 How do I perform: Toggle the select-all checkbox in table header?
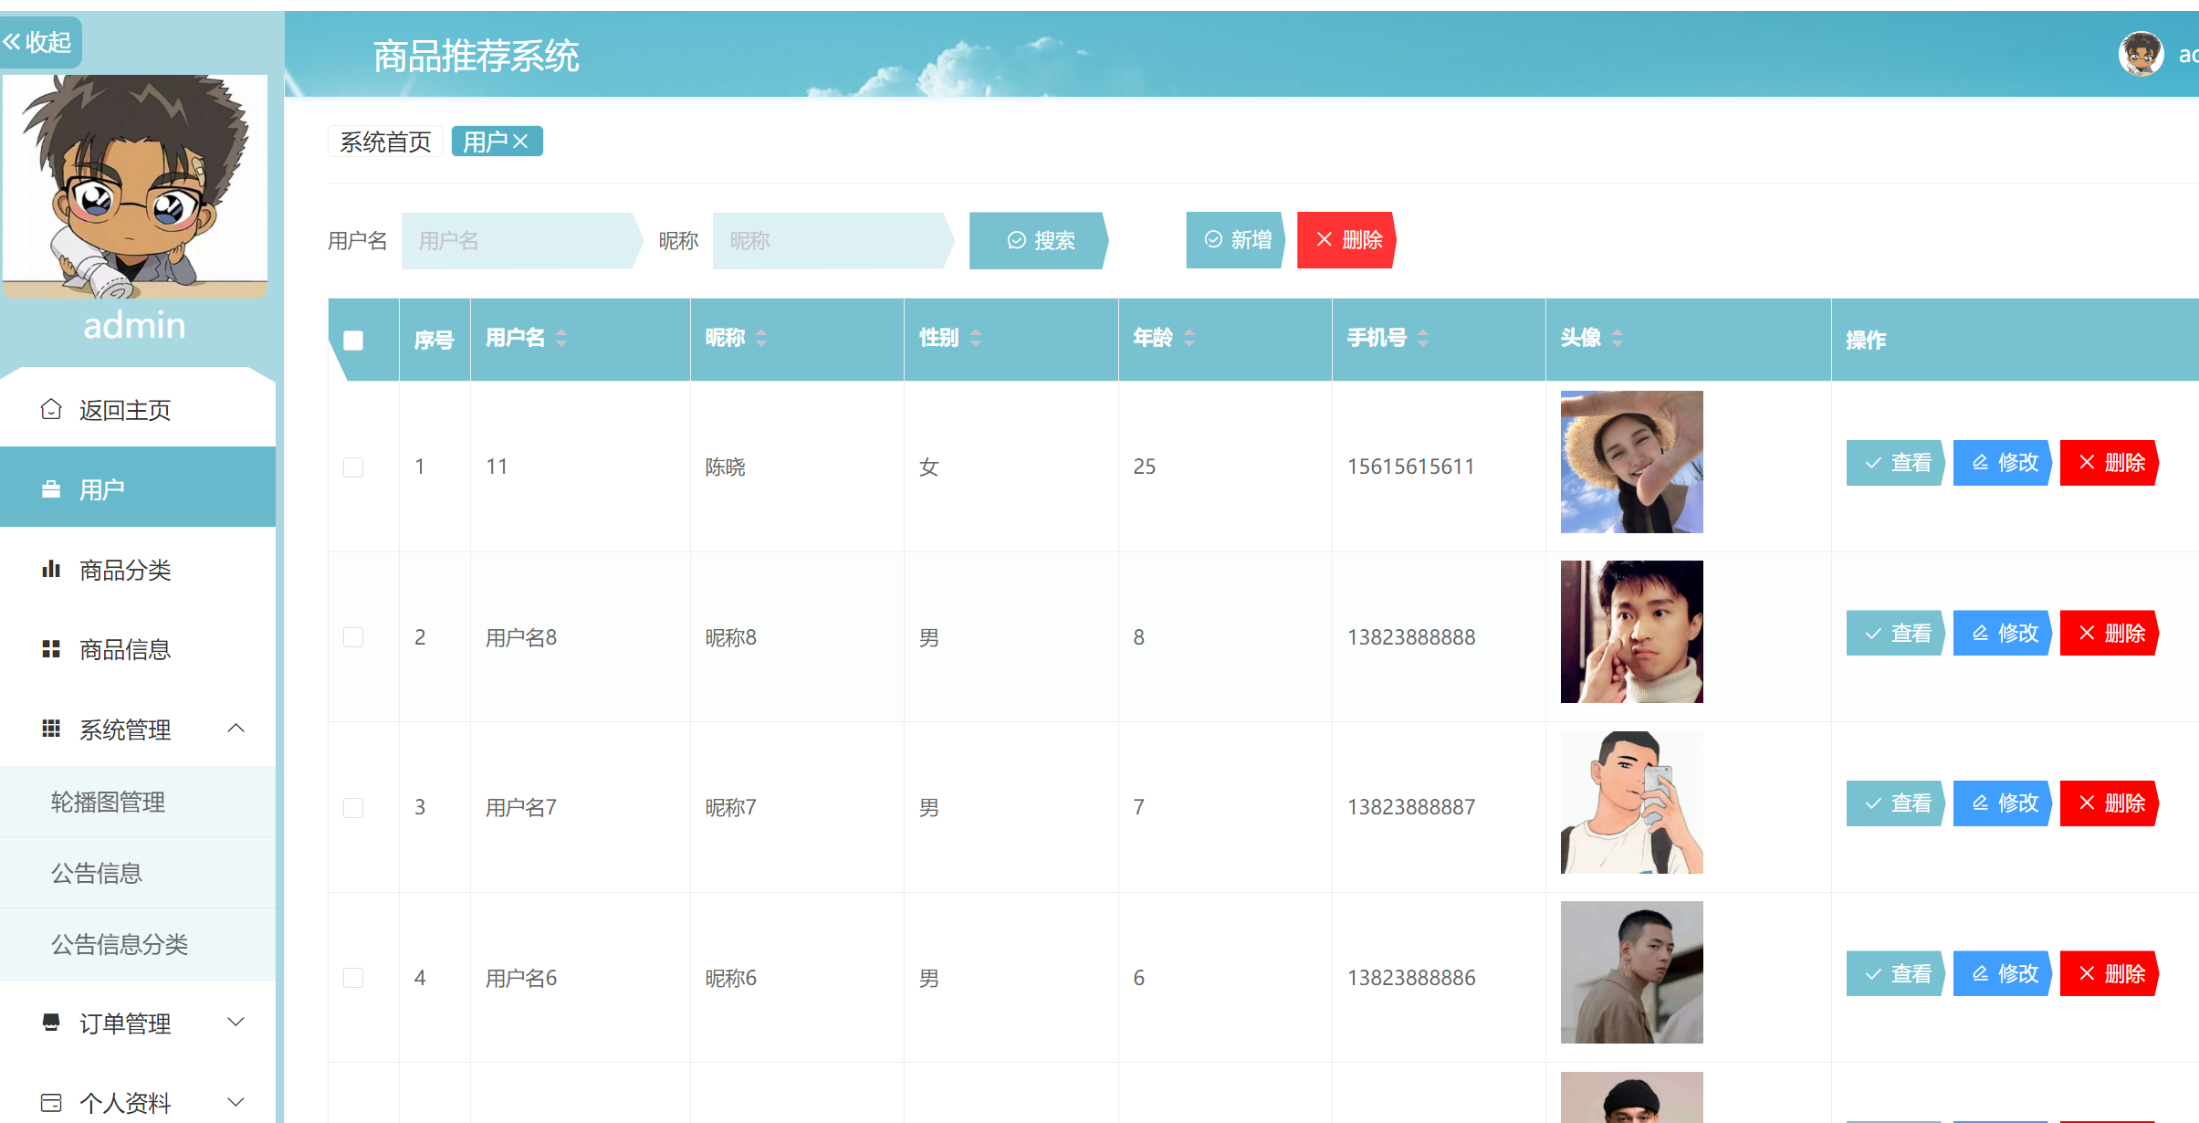click(353, 341)
